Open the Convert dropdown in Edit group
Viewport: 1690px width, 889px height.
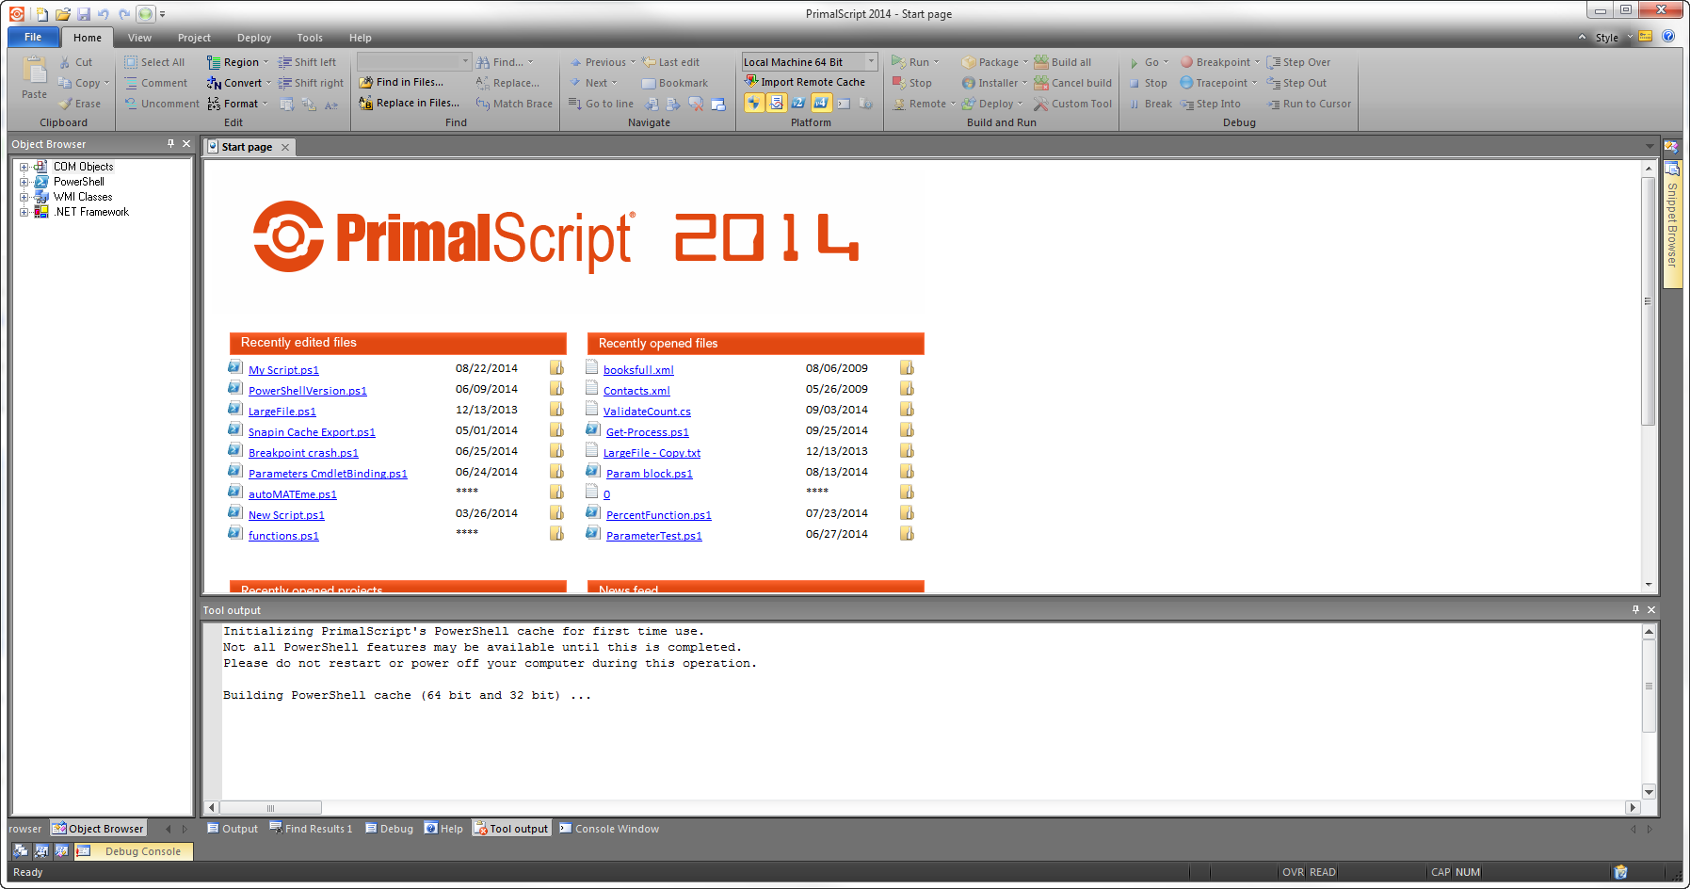240,83
